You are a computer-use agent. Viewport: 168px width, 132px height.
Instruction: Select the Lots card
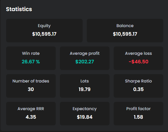tap(85, 86)
